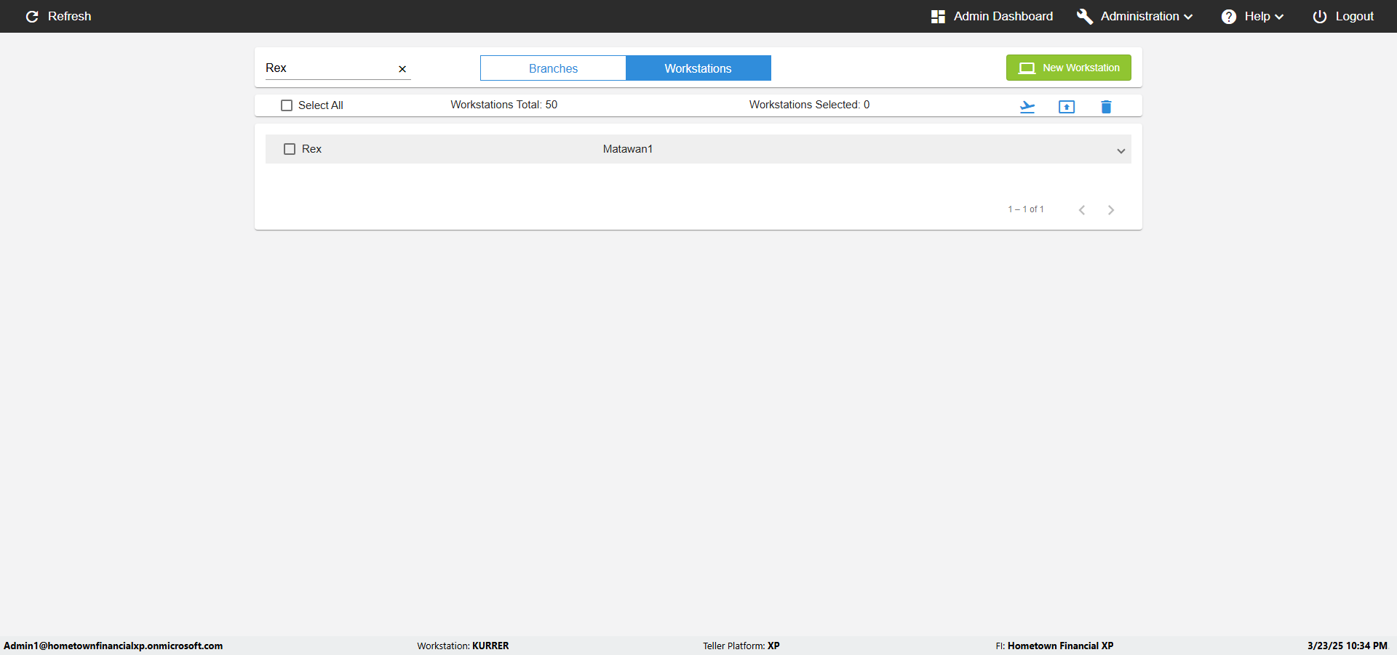Go to the previous page of results
The width and height of the screenshot is (1397, 655).
click(x=1082, y=210)
